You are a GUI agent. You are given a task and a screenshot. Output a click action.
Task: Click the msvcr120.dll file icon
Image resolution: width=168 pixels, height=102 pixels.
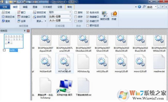point(140,62)
